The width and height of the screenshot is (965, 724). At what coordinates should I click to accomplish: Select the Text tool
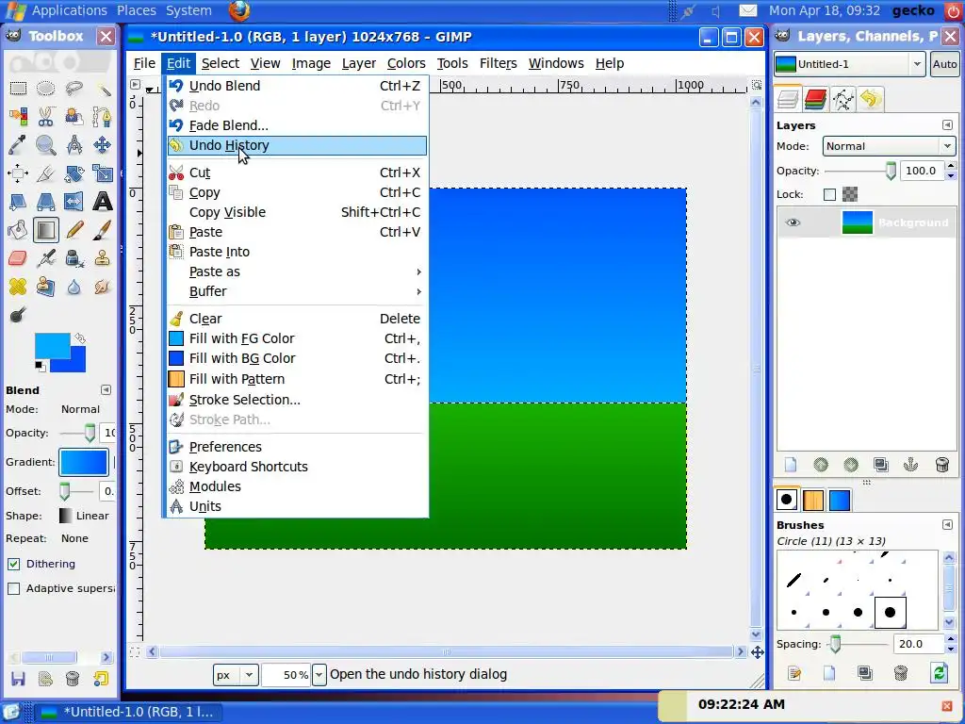[x=102, y=202]
